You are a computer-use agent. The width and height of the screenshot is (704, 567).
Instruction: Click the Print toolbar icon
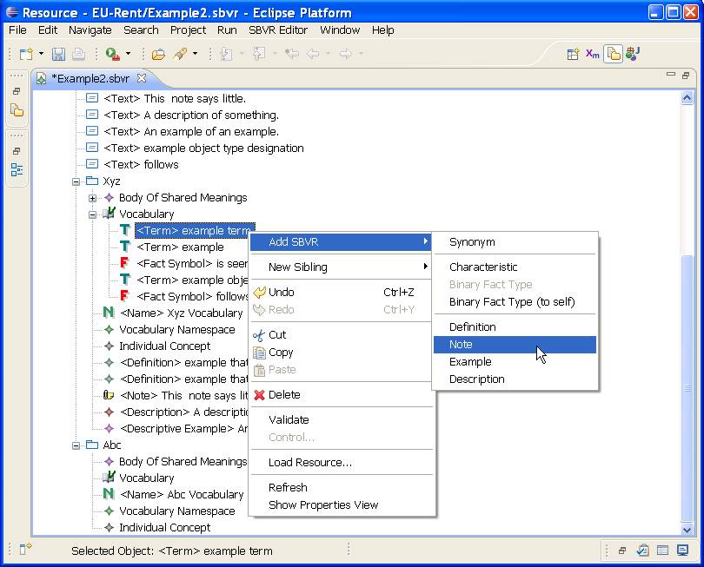(x=78, y=55)
